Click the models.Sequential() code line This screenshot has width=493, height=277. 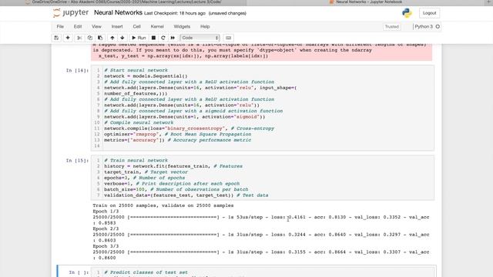146,76
